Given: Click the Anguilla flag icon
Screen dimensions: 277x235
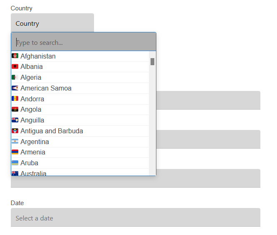Looking at the screenshot, I should tap(15, 120).
